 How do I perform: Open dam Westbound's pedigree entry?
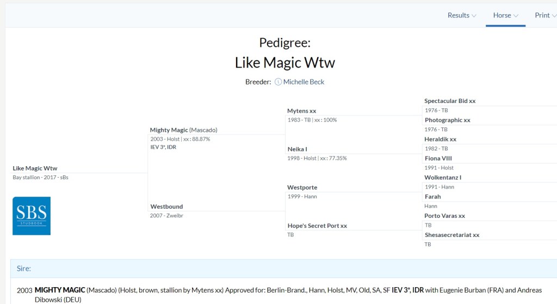tap(166, 206)
